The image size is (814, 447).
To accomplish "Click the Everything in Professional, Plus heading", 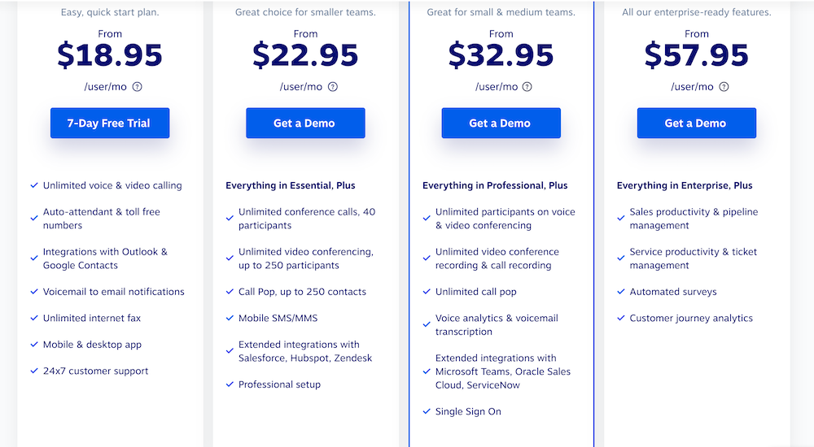I will (495, 185).
